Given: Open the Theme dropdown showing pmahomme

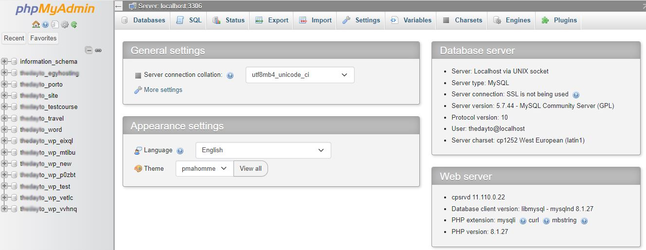Looking at the screenshot, I should point(204,169).
